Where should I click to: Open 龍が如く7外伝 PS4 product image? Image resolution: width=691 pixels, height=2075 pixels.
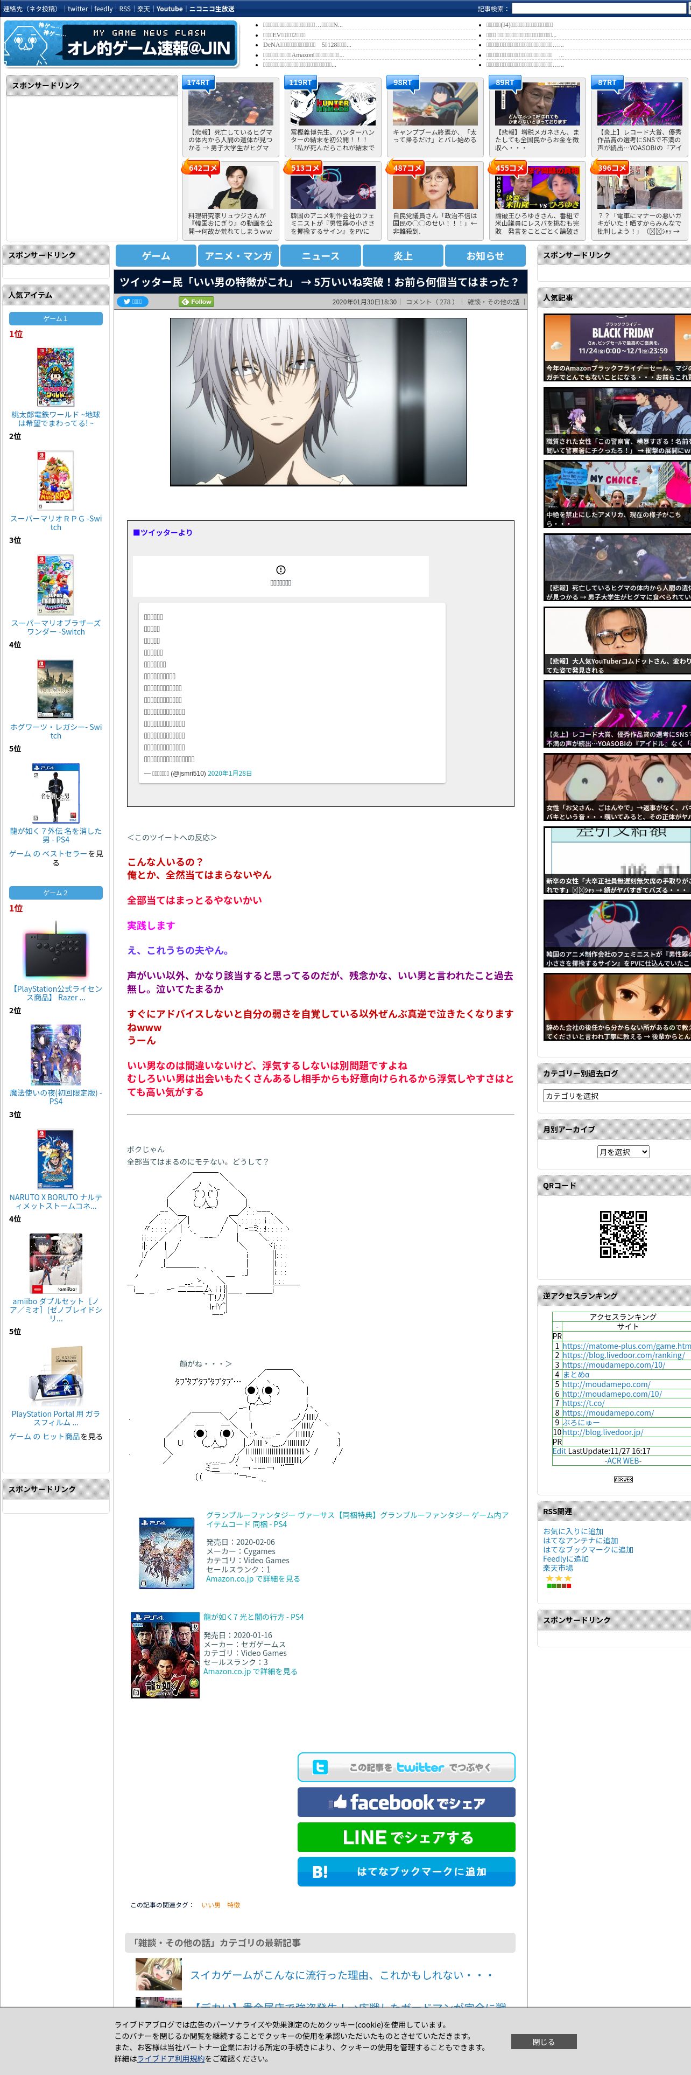pos(55,793)
